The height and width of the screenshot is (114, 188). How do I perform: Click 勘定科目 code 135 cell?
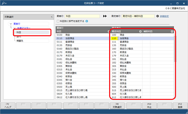pyautogui.click(x=115, y=45)
